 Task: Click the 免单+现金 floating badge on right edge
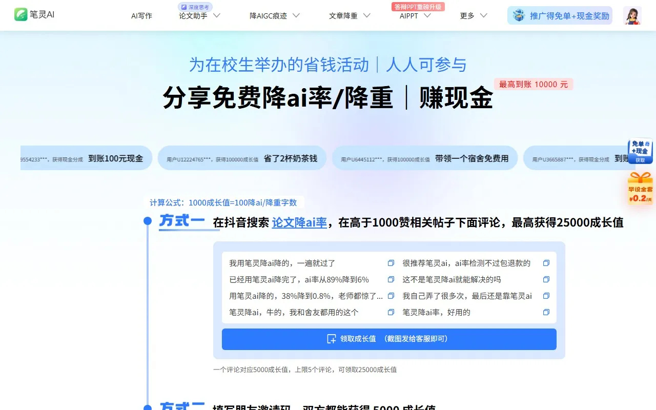640,151
